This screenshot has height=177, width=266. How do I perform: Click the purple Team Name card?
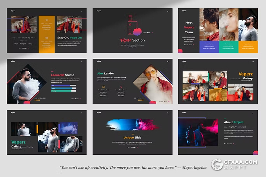[209, 47]
